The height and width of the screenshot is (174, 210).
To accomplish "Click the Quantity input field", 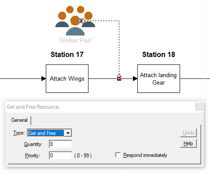I will [60, 144].
